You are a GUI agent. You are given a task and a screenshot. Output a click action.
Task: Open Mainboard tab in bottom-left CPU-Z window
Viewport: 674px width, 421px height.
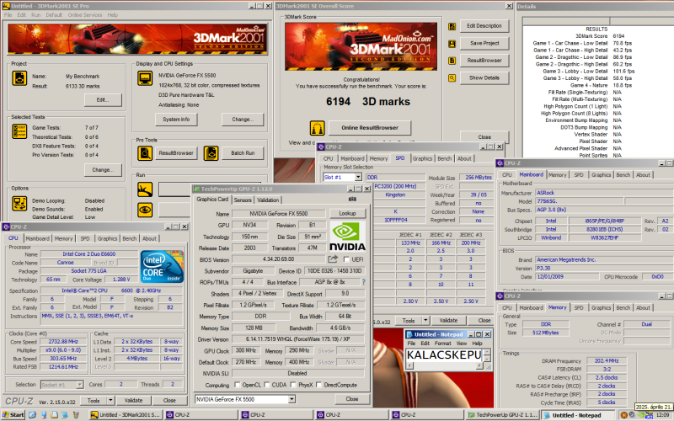(37, 238)
